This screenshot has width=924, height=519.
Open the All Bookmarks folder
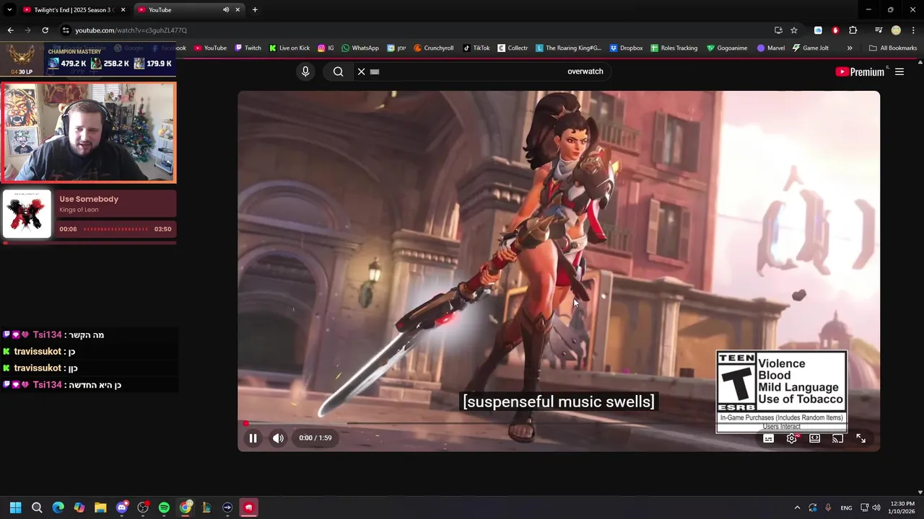tap(893, 48)
